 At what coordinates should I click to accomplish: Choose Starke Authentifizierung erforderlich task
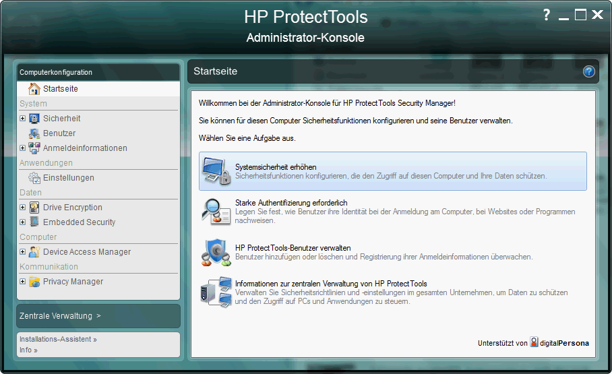coord(291,203)
